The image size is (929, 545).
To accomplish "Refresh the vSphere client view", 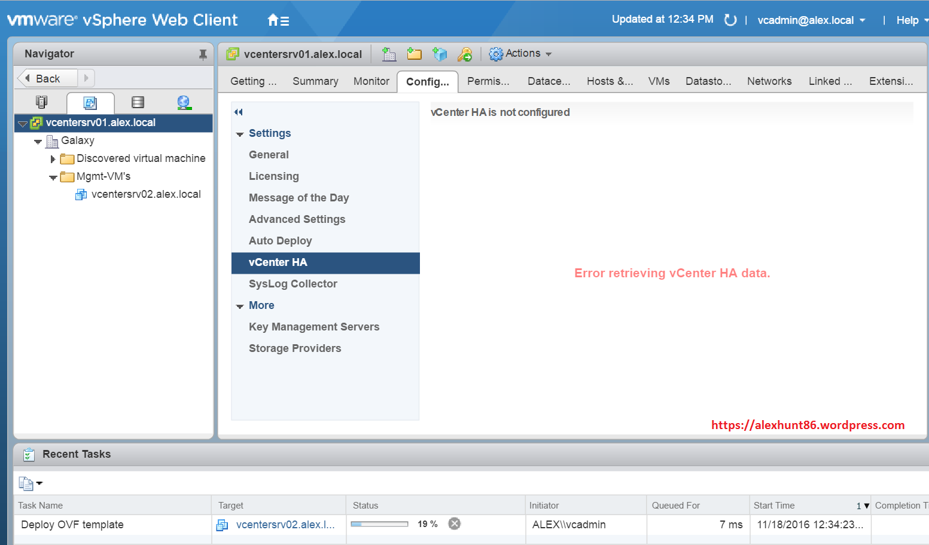I will 730,20.
